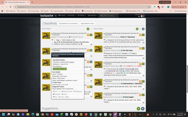Open the Forums menu item
The image size is (188, 117).
62,16
